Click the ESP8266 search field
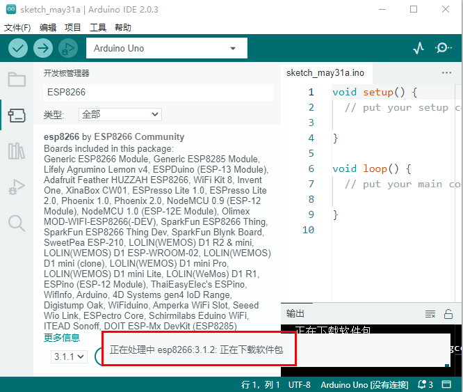Image resolution: width=463 pixels, height=392 pixels. coord(159,92)
